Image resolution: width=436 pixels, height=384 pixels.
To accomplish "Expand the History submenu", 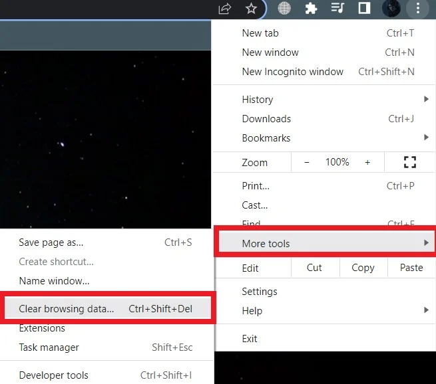I will pyautogui.click(x=324, y=100).
